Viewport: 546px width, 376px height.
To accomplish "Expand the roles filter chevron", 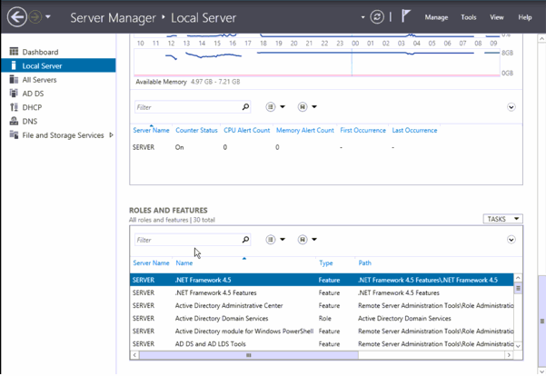I will 511,240.
